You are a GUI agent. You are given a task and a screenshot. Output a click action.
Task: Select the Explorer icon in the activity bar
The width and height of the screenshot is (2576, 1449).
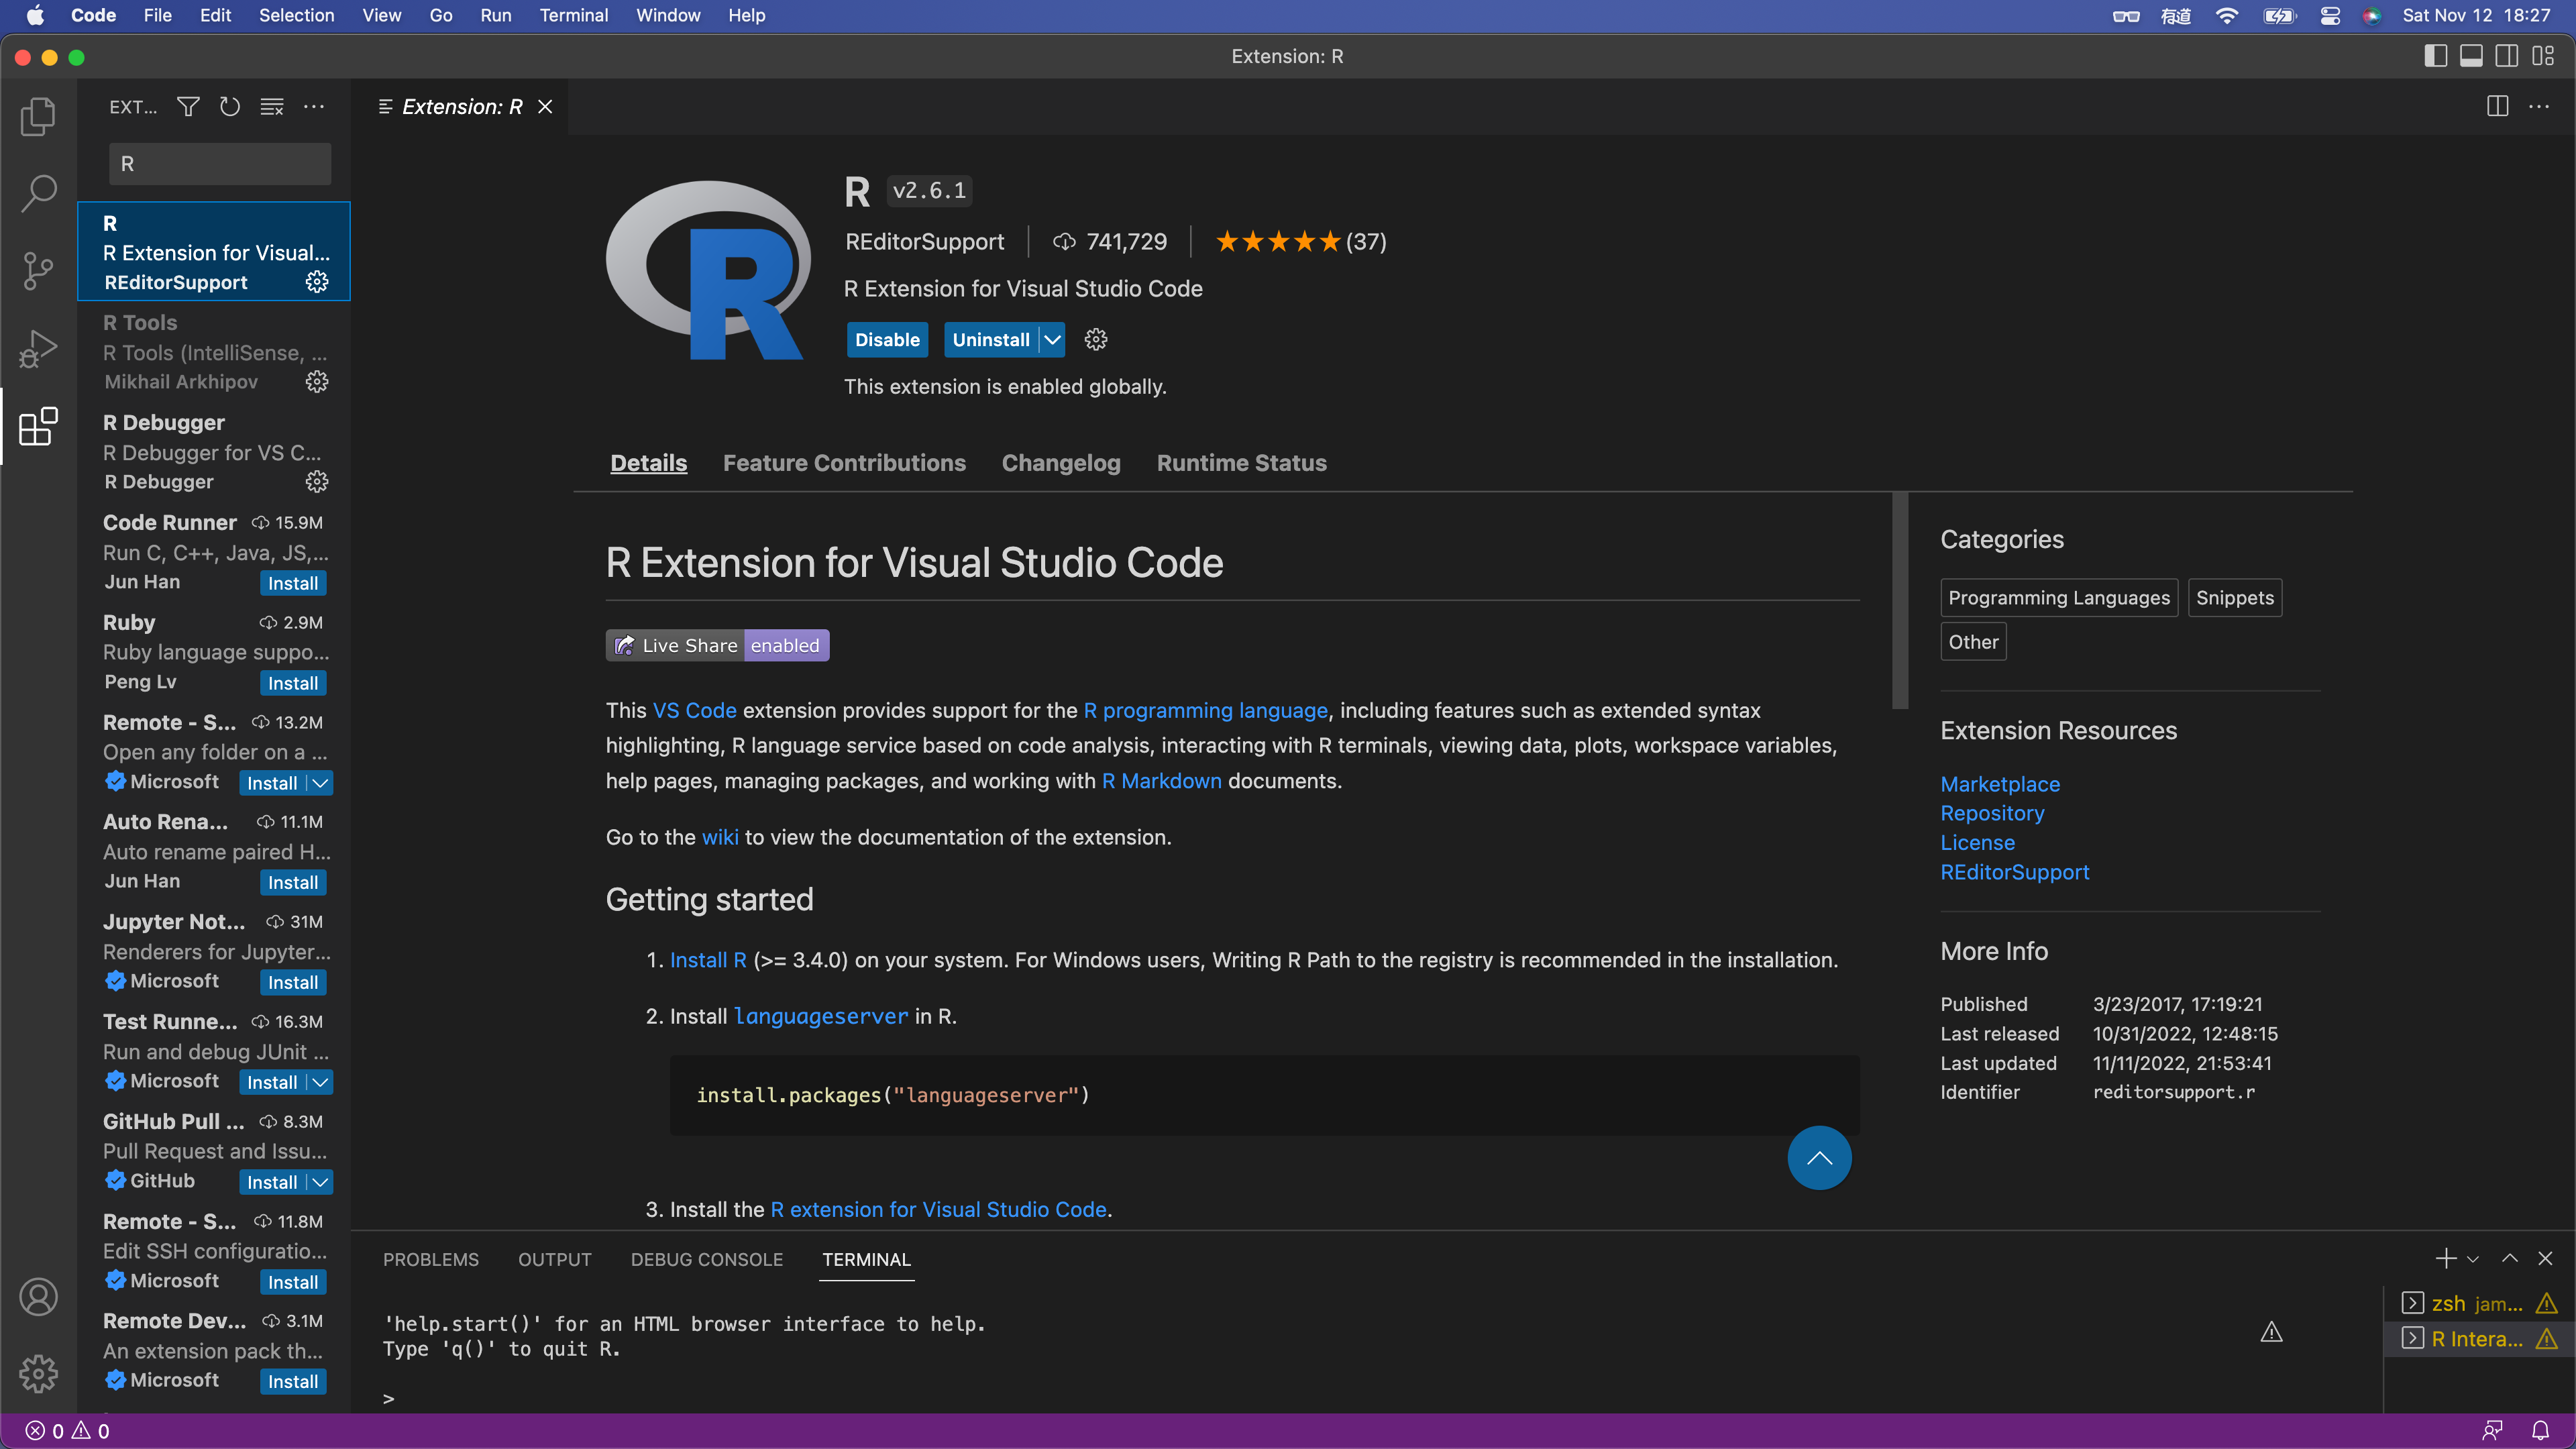[37, 116]
